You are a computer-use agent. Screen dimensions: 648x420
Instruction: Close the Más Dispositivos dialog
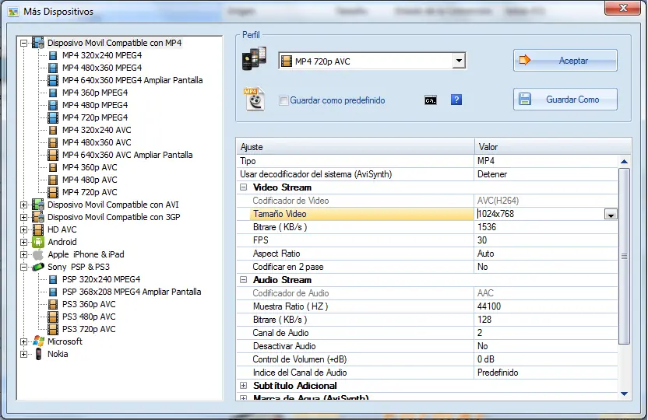tap(623, 8)
